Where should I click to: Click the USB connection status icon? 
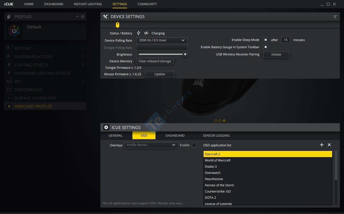138,33
